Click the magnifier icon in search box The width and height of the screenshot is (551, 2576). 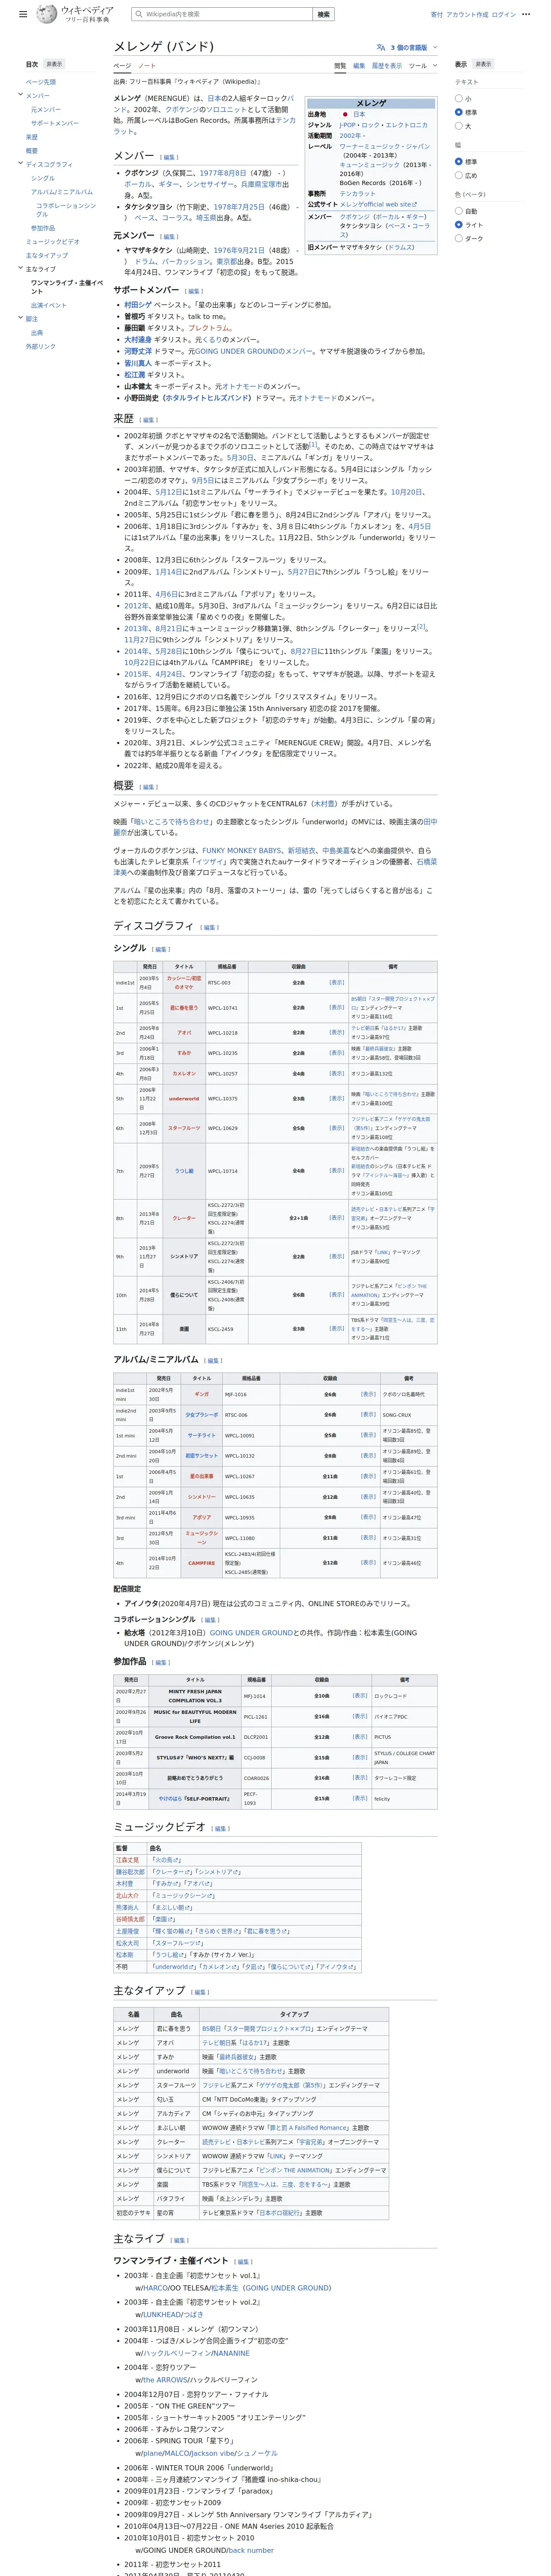138,15
